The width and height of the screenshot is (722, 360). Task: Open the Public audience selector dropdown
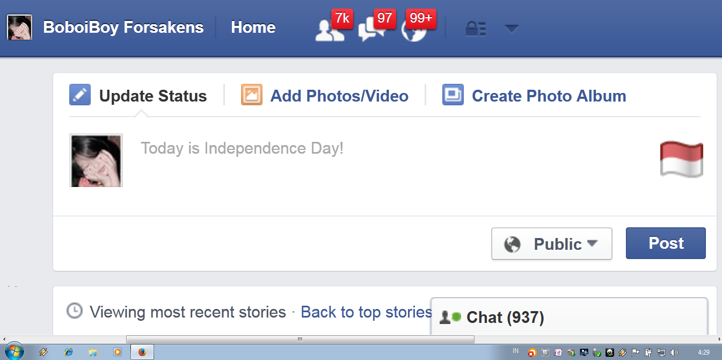pos(551,244)
